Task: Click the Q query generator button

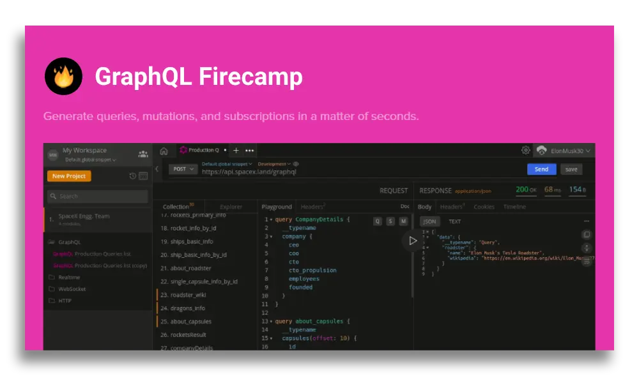Action: (378, 221)
